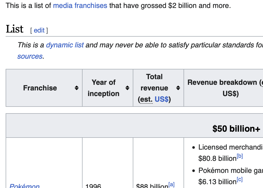The image size is (263, 188).
Task: Follow the italic sources link
Action: pyautogui.click(x=30, y=56)
